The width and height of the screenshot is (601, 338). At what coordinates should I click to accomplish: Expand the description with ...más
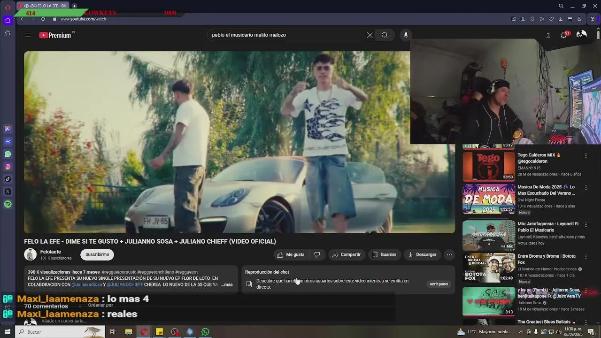pyautogui.click(x=226, y=284)
